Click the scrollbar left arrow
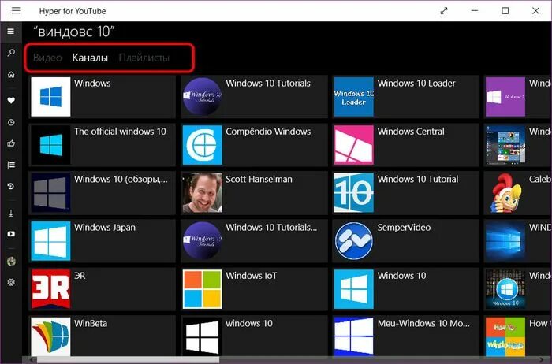Viewport: 552px width, 364px height. coord(32,360)
